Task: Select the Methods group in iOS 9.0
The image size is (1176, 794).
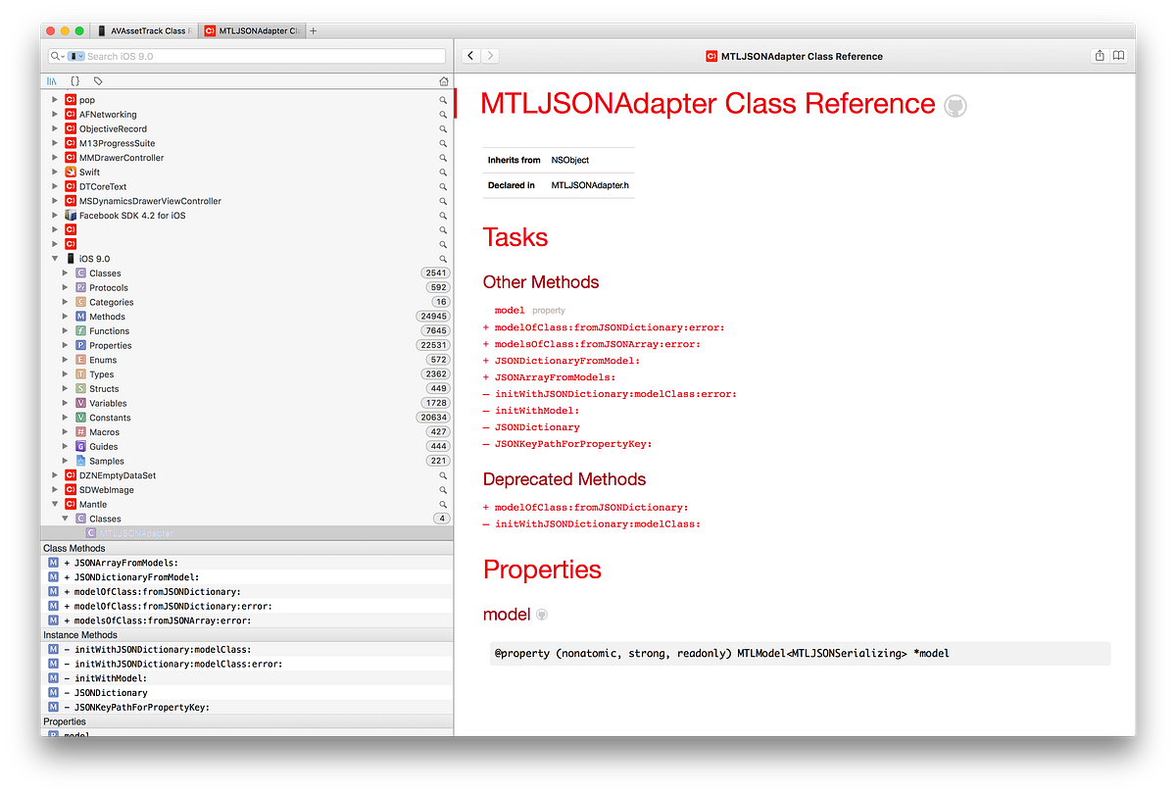Action: [x=247, y=317]
